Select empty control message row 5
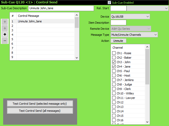 [x=43, y=39]
